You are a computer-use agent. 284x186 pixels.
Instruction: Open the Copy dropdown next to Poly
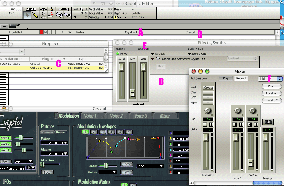[x=23, y=161]
